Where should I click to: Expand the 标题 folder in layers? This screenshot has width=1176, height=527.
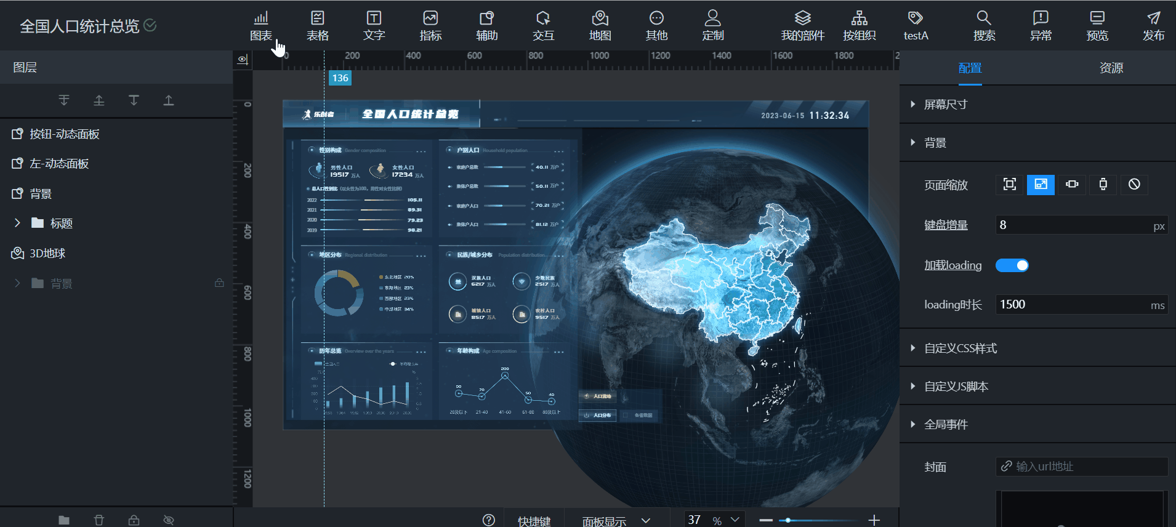click(x=17, y=223)
